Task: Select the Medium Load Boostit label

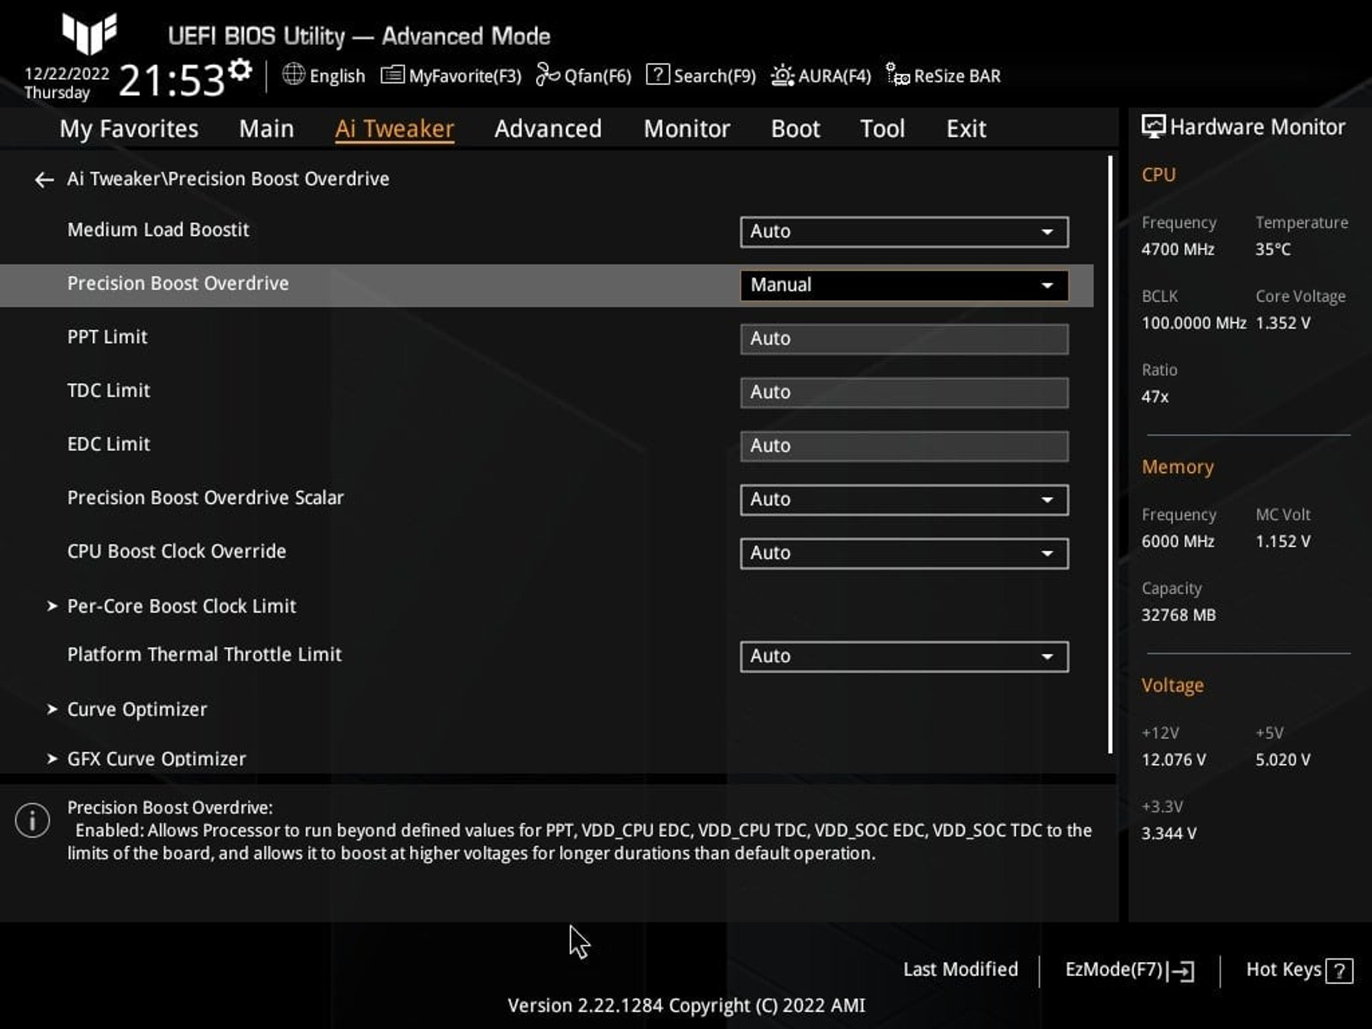Action: click(158, 230)
